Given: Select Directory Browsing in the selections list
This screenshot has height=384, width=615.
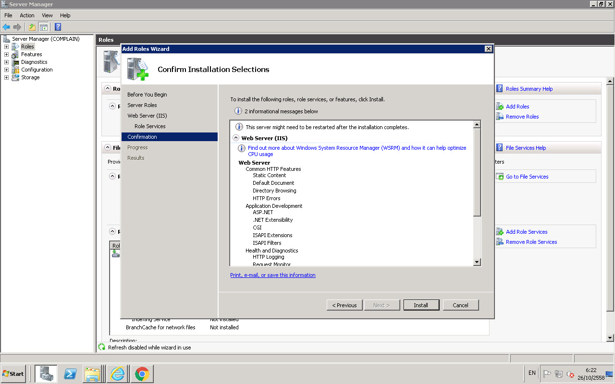Looking at the screenshot, I should 274,191.
